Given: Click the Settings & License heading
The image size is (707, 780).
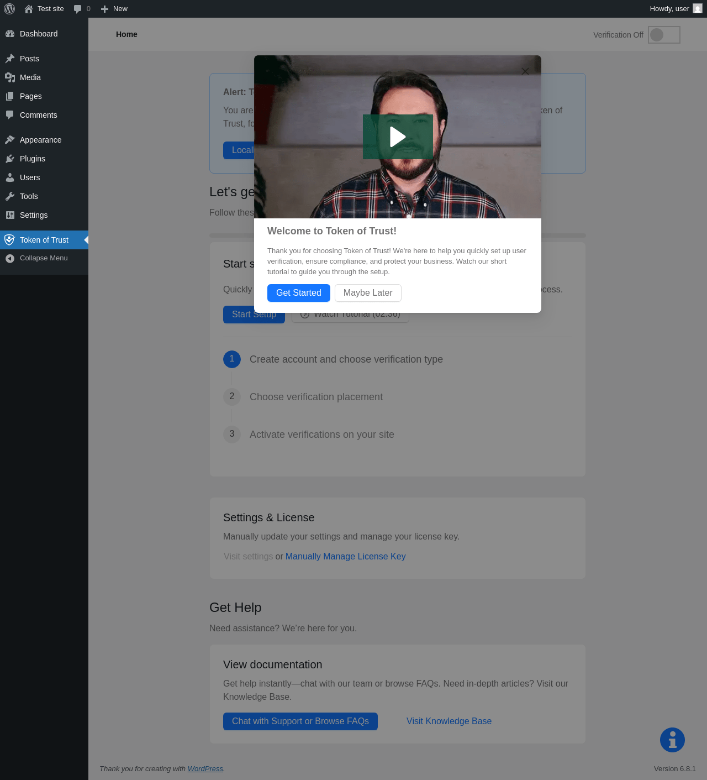Looking at the screenshot, I should pyautogui.click(x=269, y=517).
